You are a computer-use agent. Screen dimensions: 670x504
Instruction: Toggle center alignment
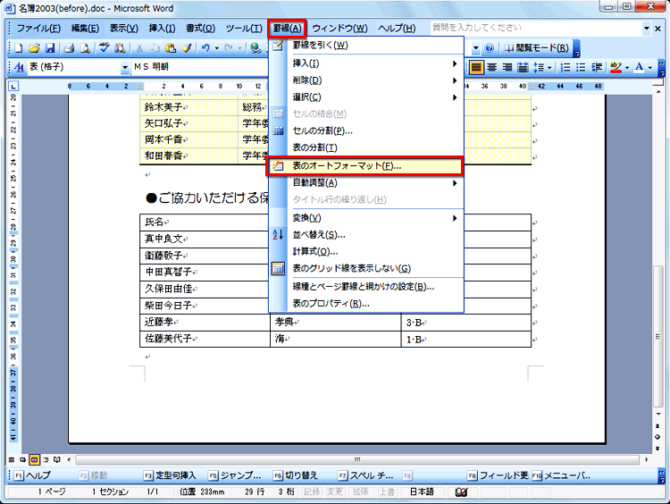pos(492,68)
